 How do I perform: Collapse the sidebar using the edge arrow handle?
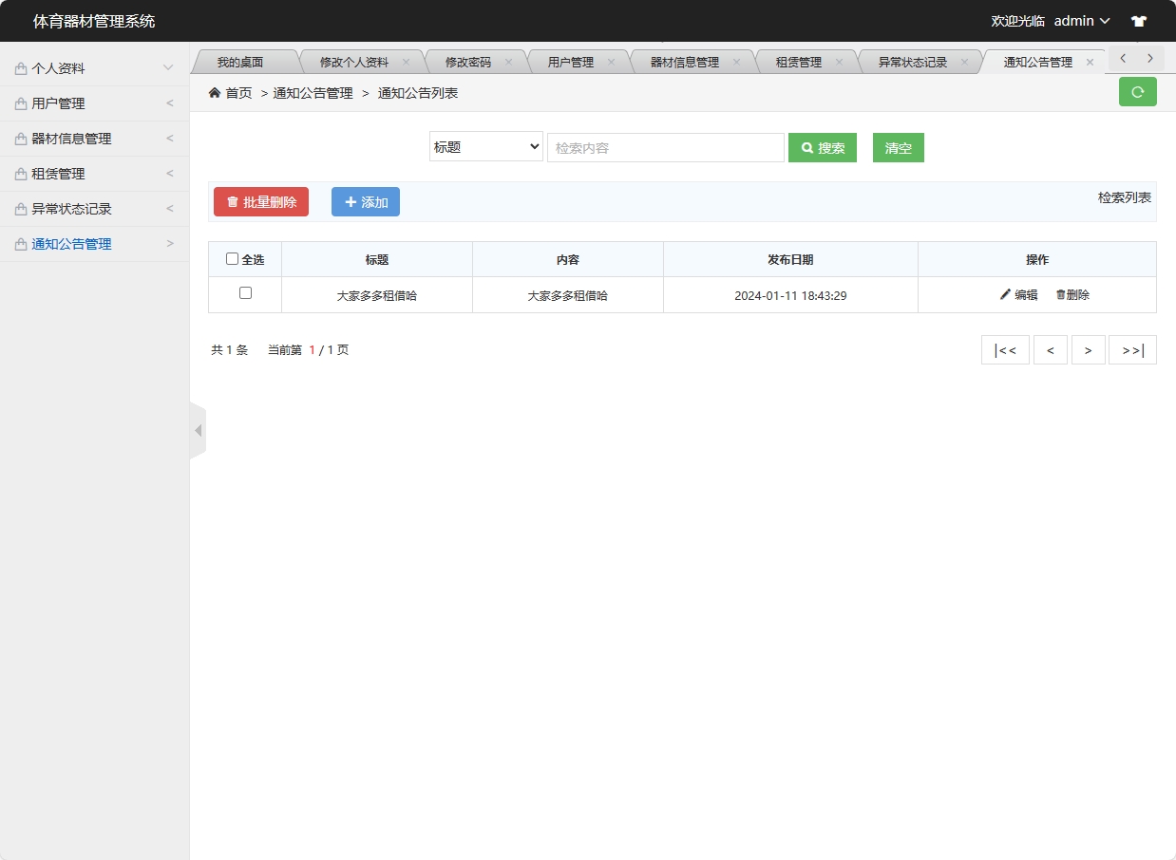pyautogui.click(x=197, y=429)
